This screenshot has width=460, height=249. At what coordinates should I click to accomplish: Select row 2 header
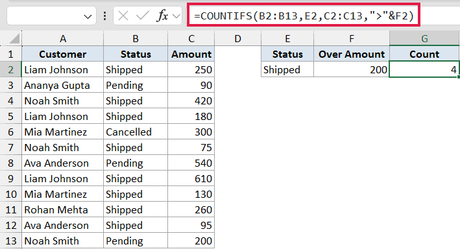[x=11, y=69]
